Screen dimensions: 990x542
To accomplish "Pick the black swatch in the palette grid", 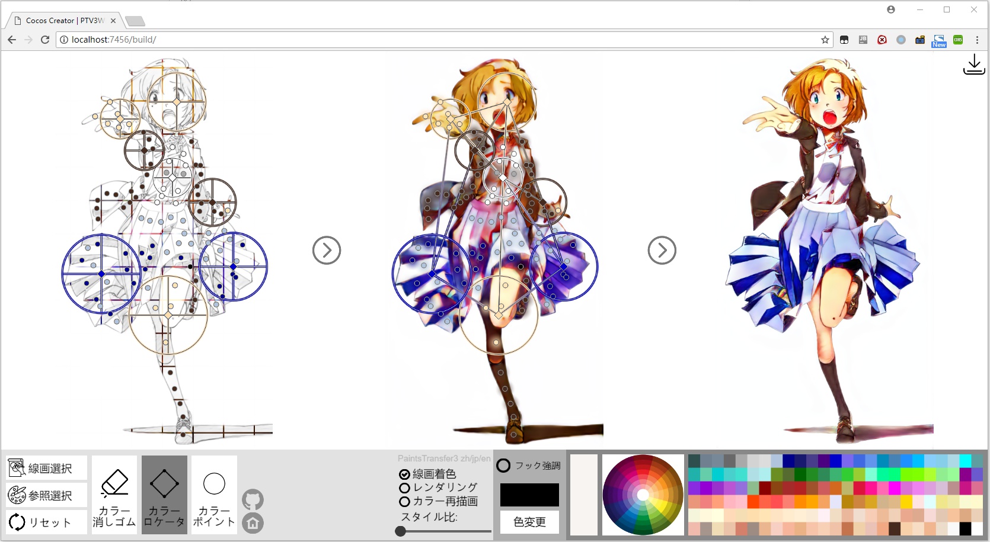I will (x=966, y=528).
